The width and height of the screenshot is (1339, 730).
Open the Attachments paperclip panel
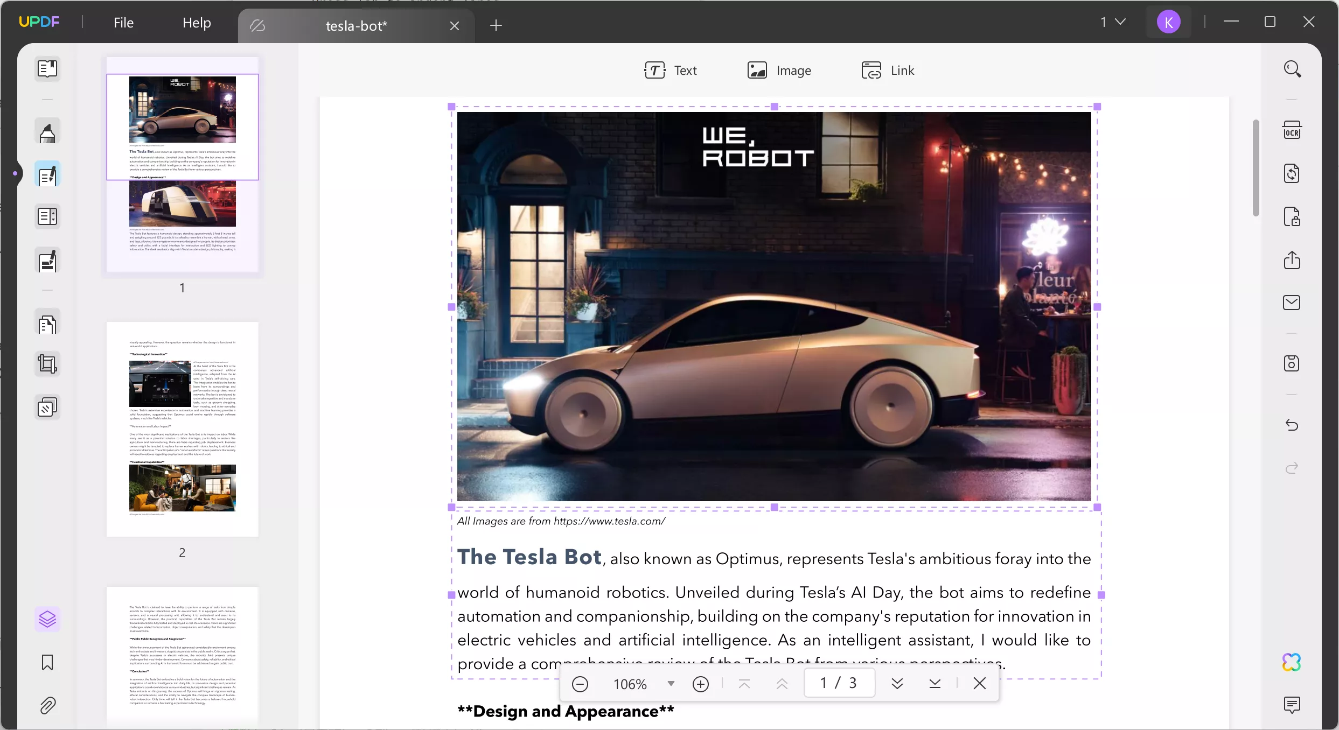47,705
